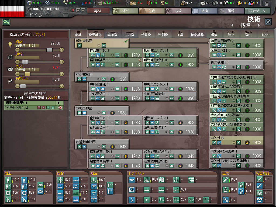Click the 研究 leadership slider handle

tap(49, 50)
